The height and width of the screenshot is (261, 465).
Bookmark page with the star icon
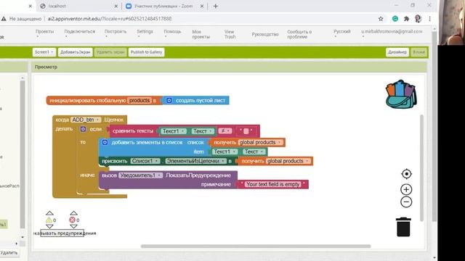click(381, 19)
